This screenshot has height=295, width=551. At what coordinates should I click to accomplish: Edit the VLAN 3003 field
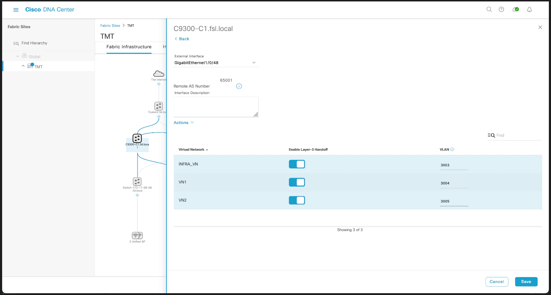pos(454,165)
